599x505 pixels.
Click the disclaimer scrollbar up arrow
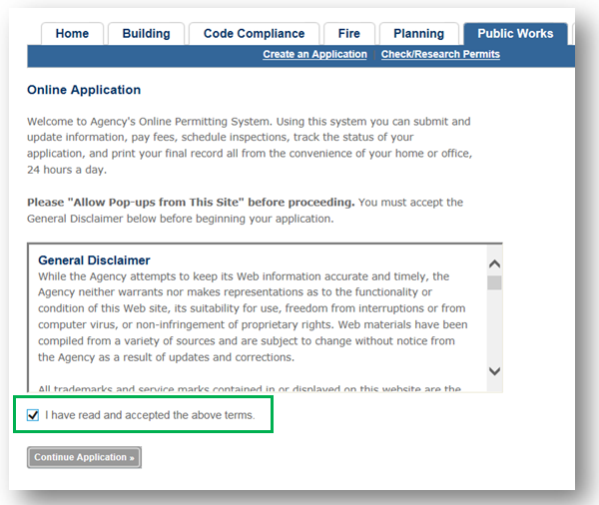494,263
